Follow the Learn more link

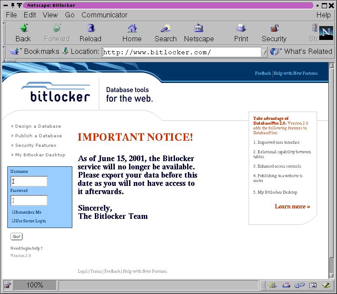[x=292, y=206]
